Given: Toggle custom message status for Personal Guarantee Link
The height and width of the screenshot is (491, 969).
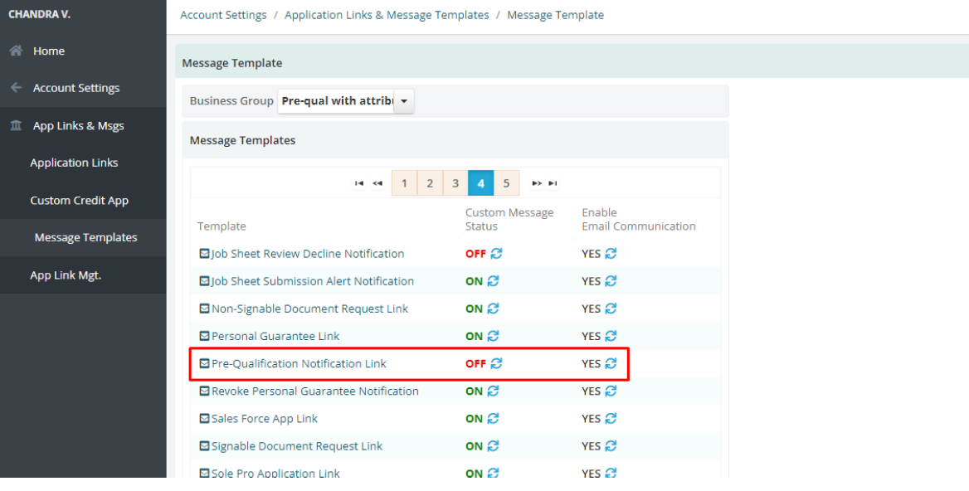Looking at the screenshot, I should click(x=493, y=336).
